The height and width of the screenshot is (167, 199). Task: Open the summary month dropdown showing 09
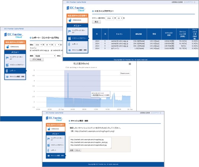(x=119, y=18)
